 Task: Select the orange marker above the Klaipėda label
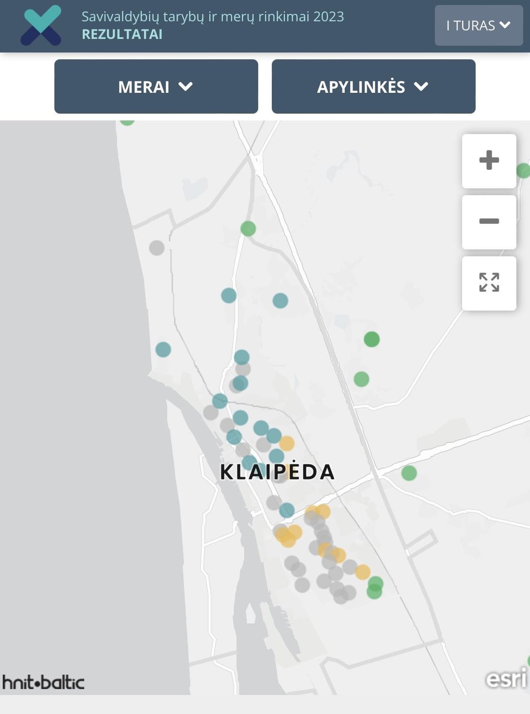pos(287,444)
